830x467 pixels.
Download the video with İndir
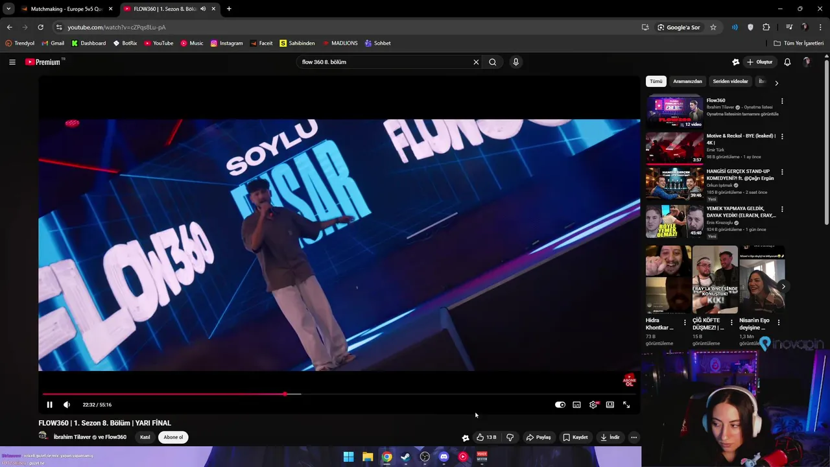610,437
